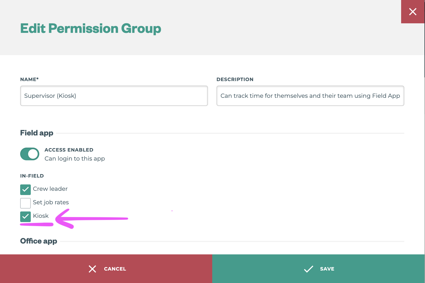Click the 'Can login to this app' text
This screenshot has width=425, height=283.
tap(75, 158)
